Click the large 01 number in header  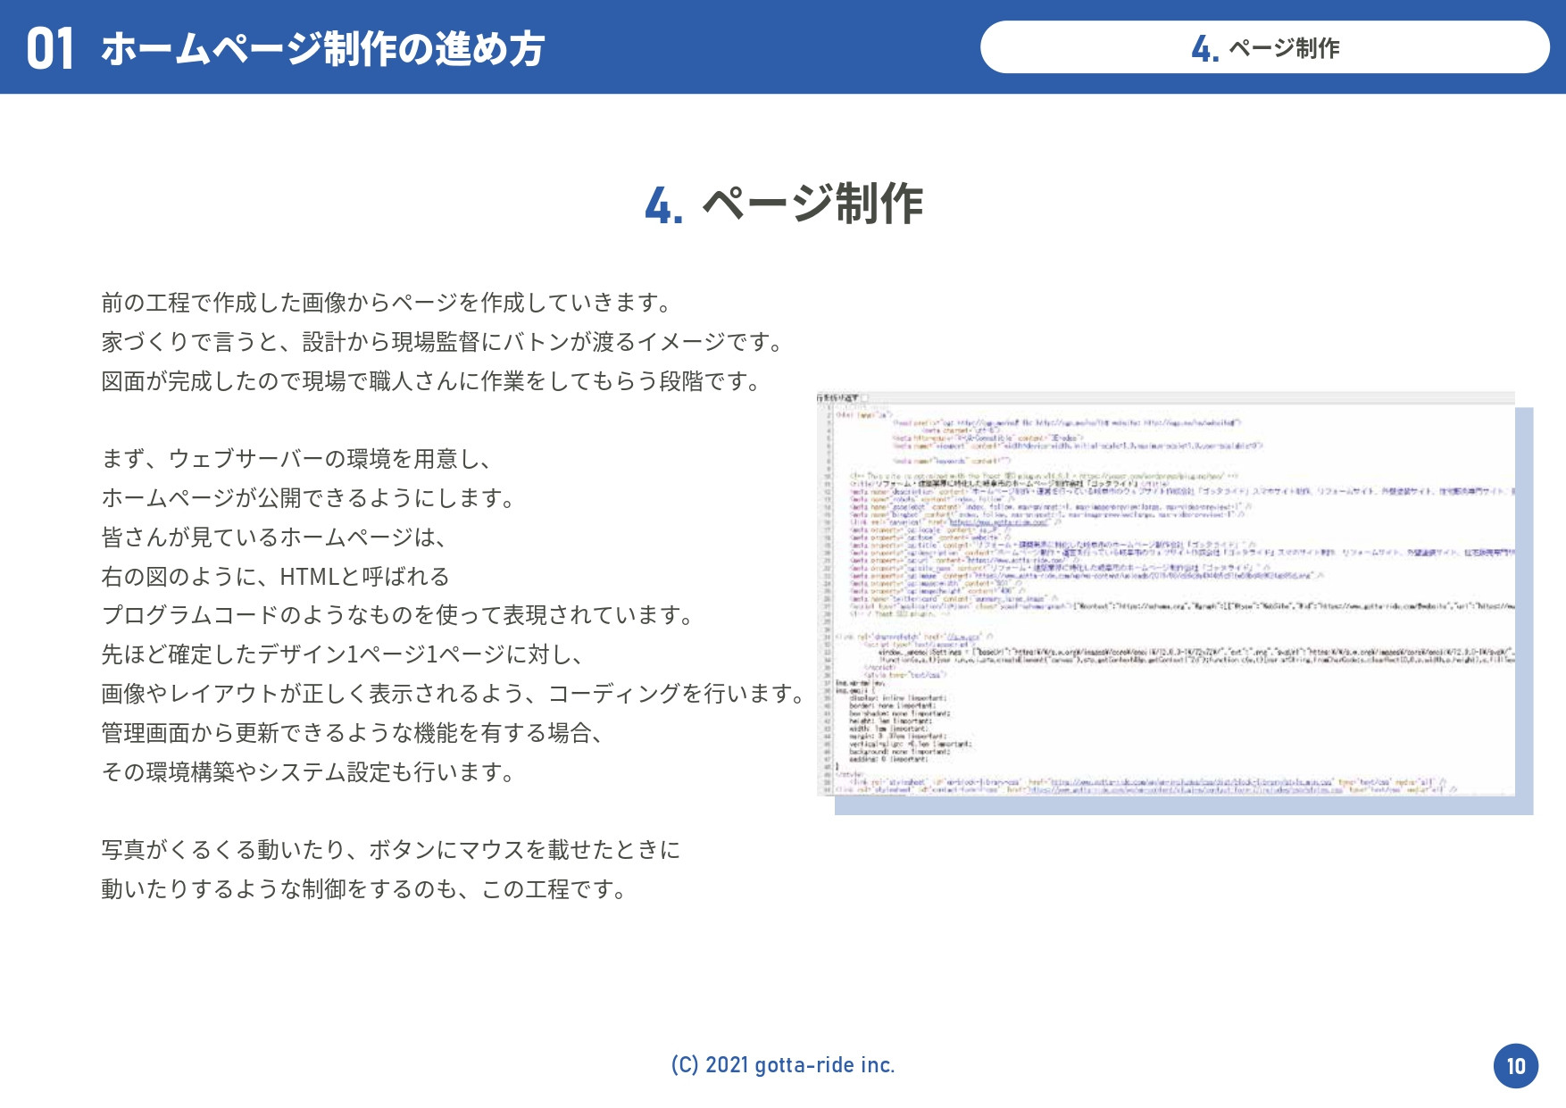pos(50,48)
